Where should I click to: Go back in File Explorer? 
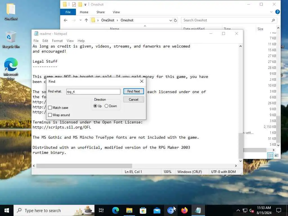click(66, 20)
